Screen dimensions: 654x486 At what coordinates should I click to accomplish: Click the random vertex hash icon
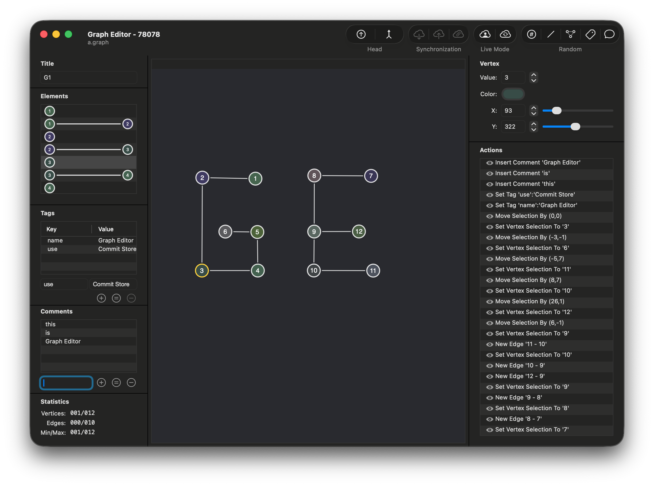[531, 34]
